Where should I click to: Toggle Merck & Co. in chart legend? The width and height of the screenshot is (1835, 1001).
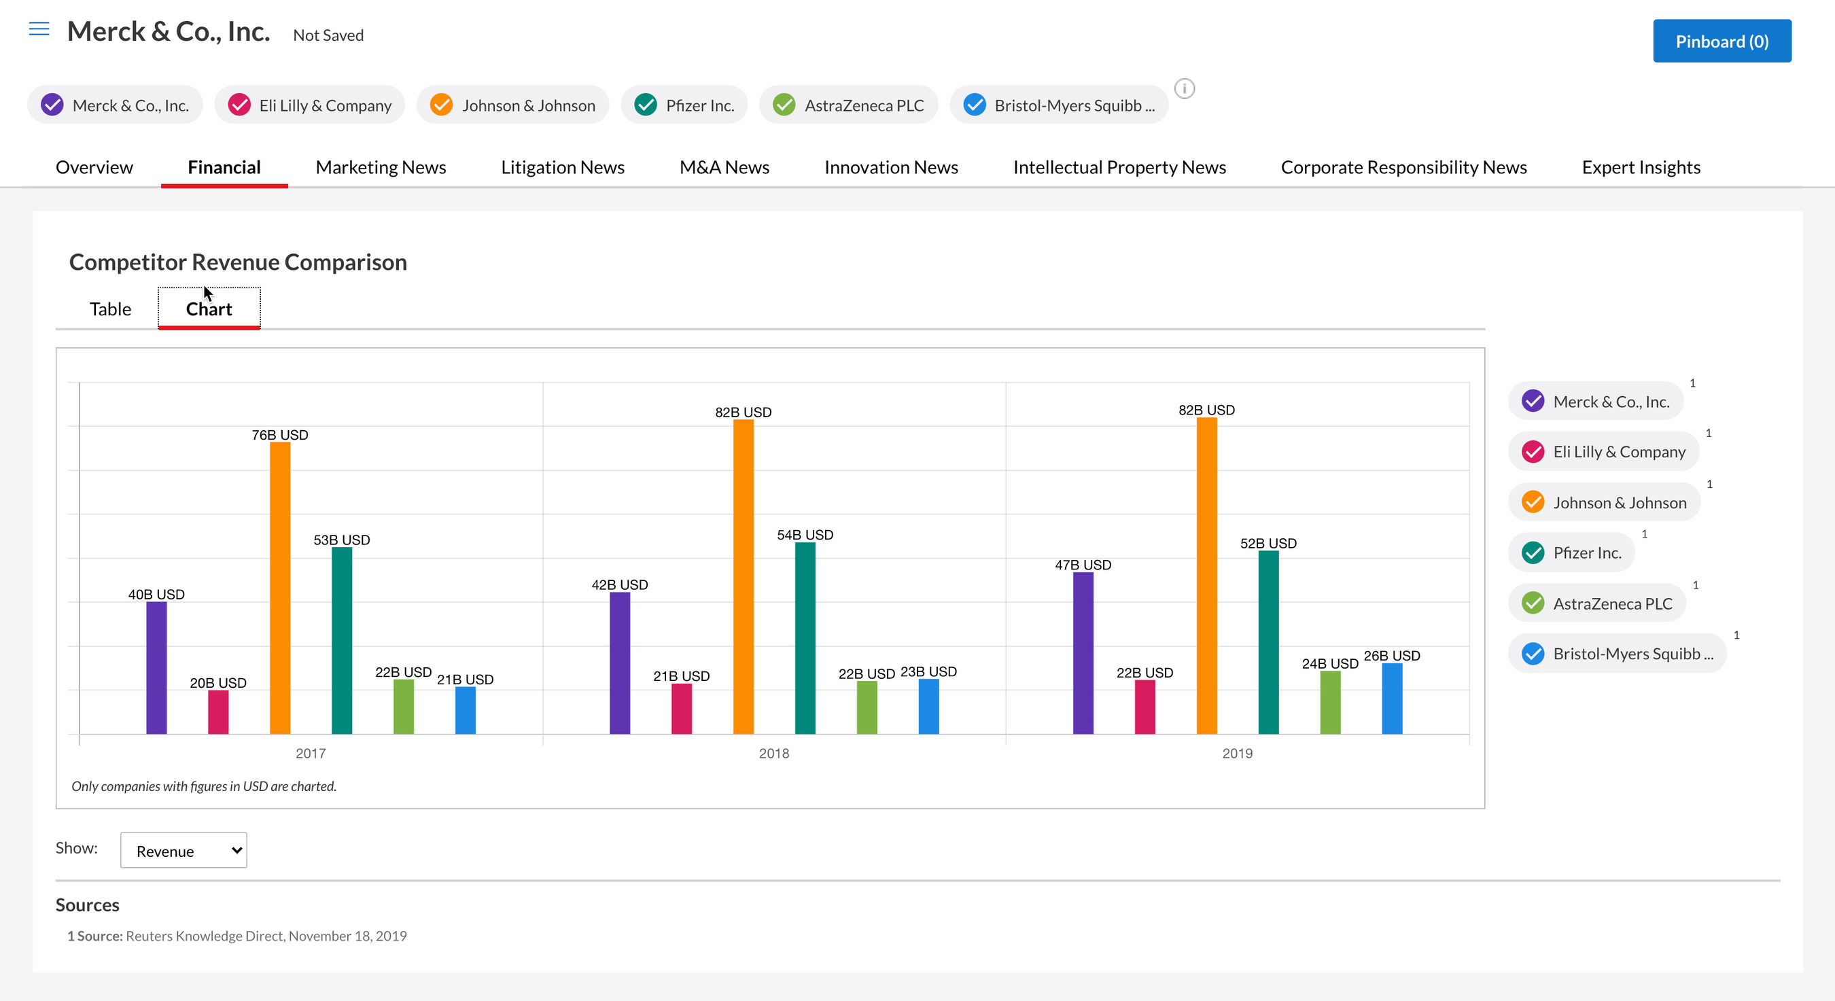click(x=1596, y=402)
